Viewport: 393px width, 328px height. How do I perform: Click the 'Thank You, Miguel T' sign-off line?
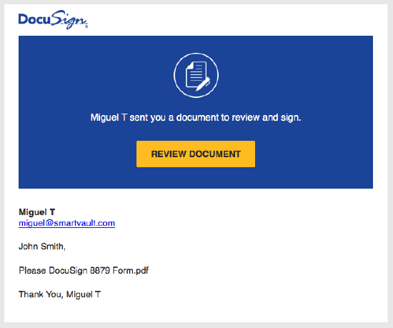click(x=59, y=294)
